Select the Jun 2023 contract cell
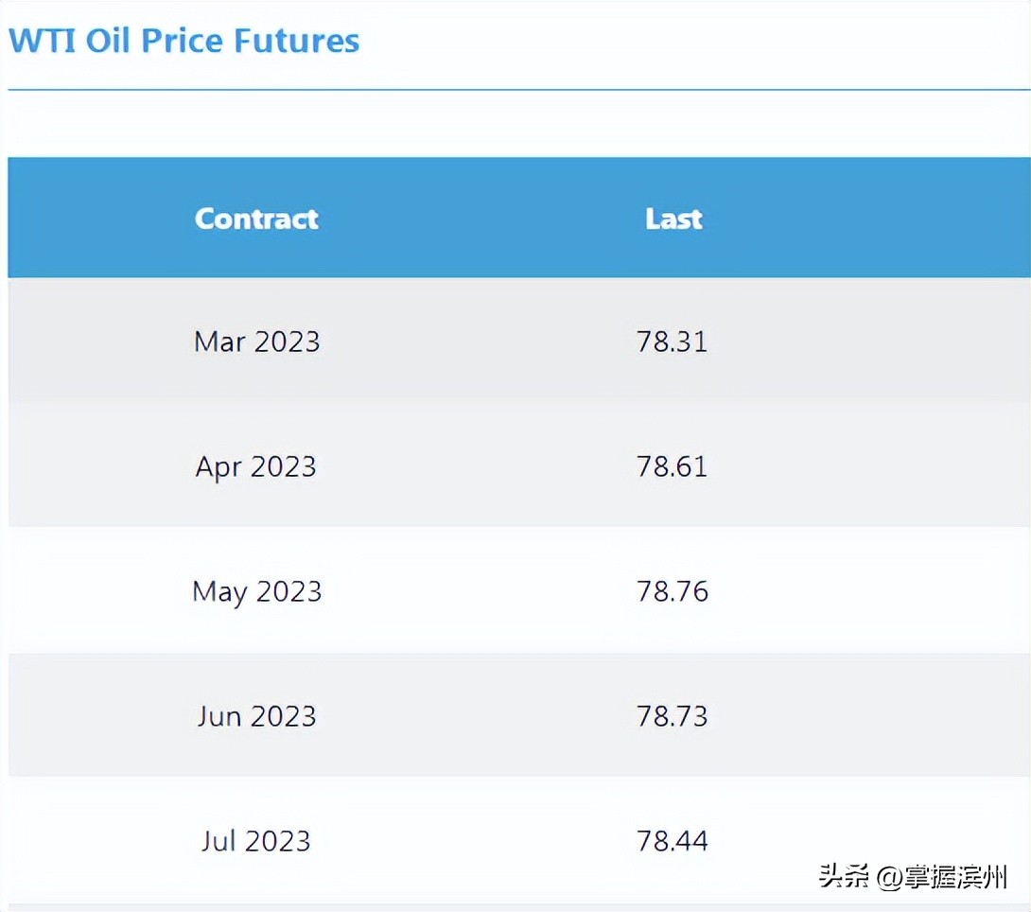The width and height of the screenshot is (1031, 912). pyautogui.click(x=256, y=716)
